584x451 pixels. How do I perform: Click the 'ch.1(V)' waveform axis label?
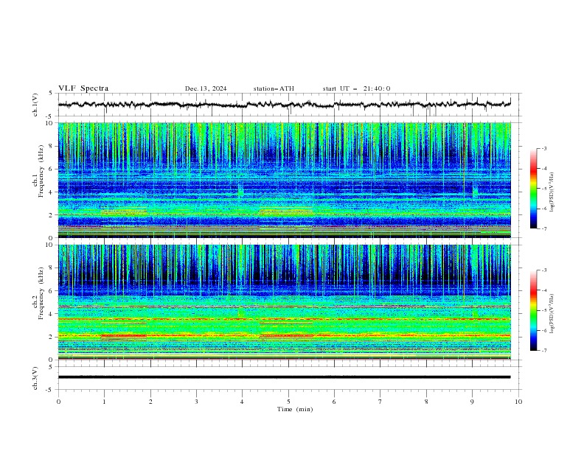click(x=35, y=105)
